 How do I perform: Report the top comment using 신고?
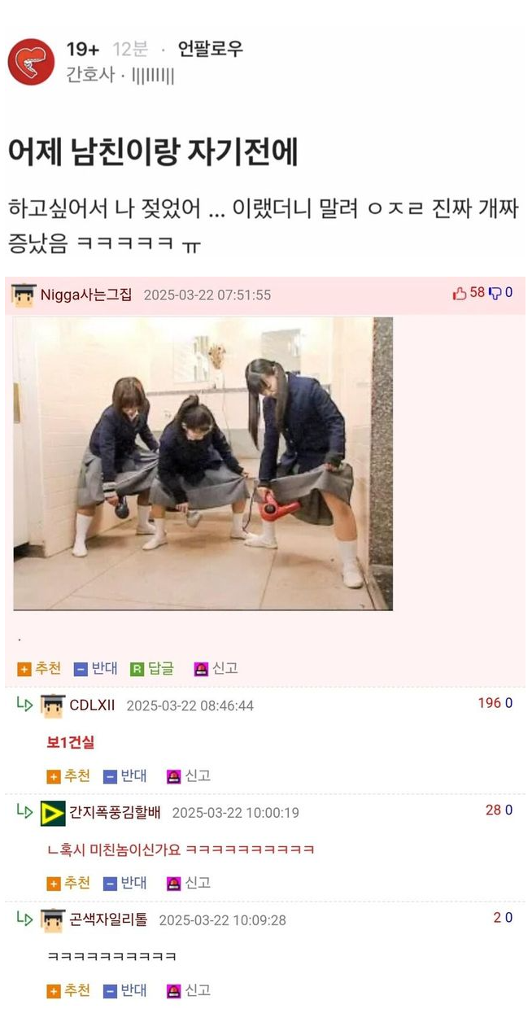point(216,669)
